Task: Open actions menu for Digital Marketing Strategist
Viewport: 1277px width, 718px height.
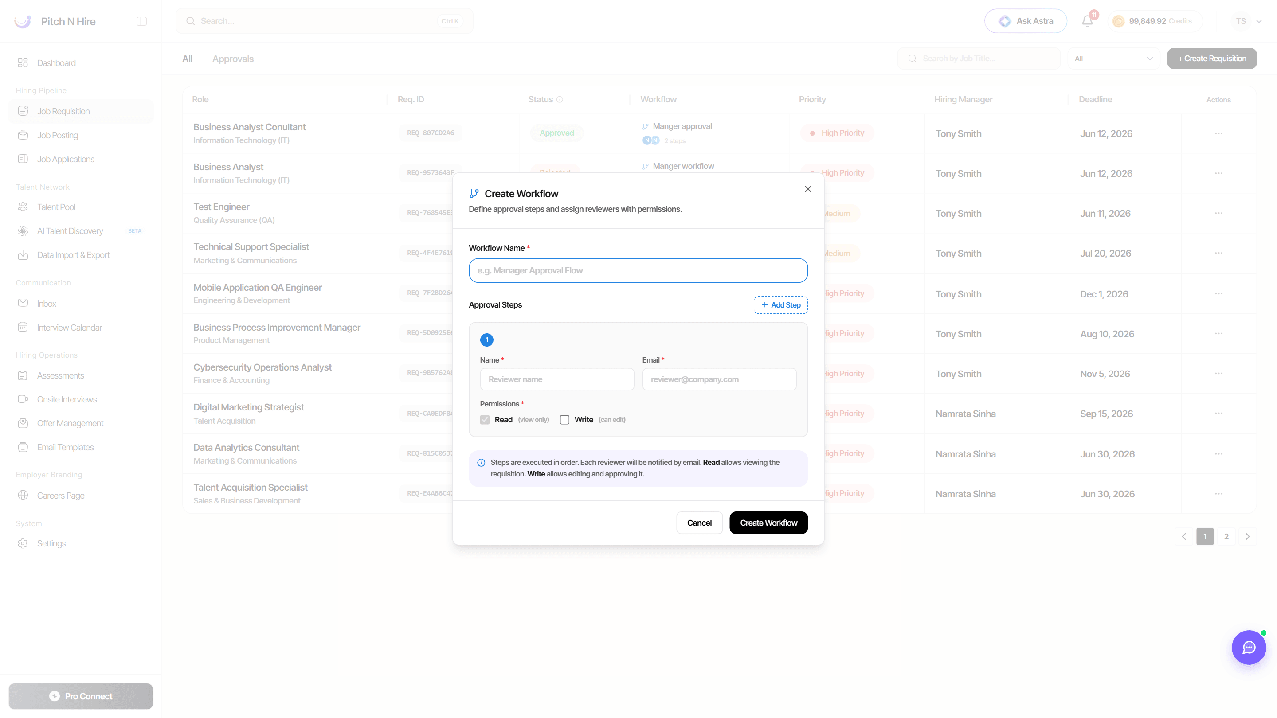Action: pos(1218,413)
